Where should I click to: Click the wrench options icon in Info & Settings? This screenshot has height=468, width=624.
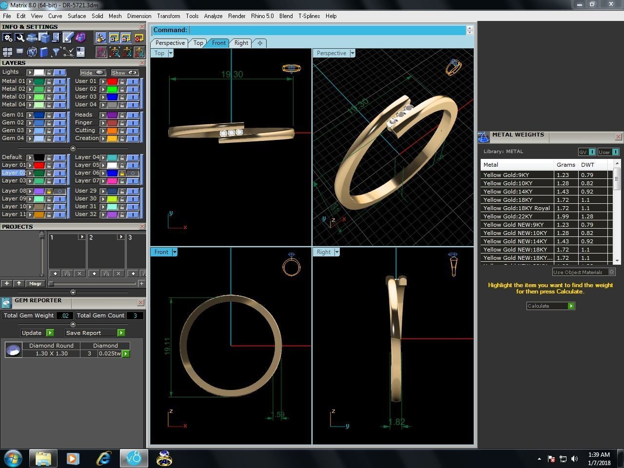tap(19, 38)
